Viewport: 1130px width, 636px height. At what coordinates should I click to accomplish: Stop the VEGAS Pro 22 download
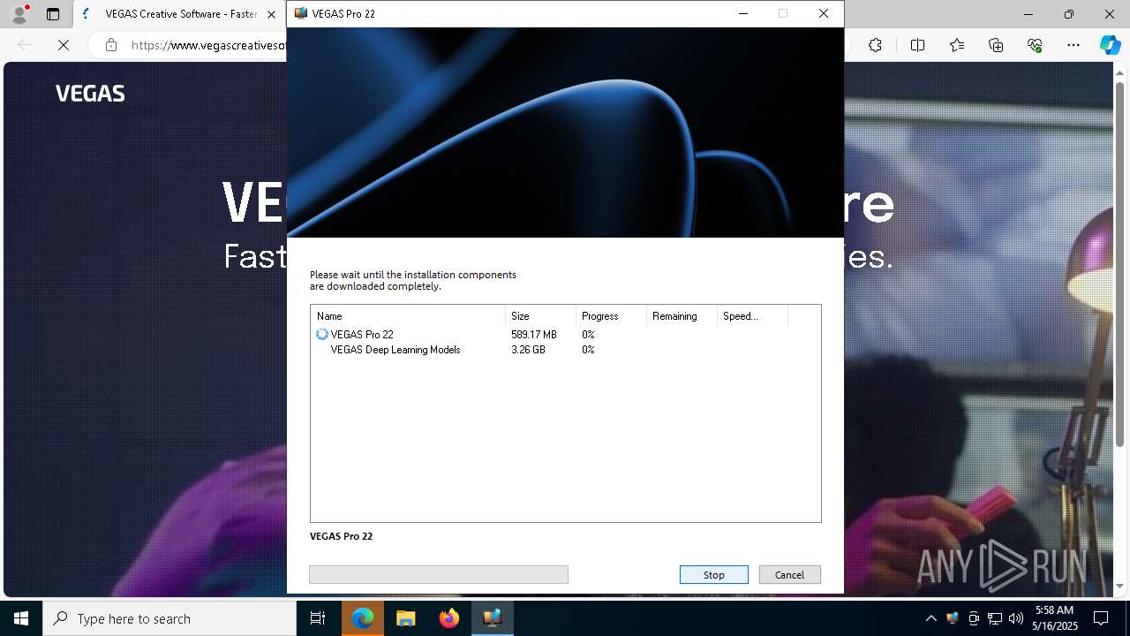point(713,575)
